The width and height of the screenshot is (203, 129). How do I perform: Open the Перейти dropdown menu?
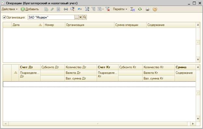(x=120, y=9)
